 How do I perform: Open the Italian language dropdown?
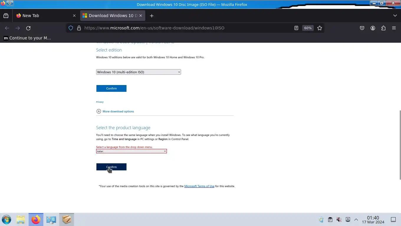click(x=131, y=151)
